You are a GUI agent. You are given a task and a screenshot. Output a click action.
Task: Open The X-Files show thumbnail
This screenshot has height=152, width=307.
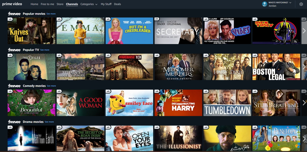click(32, 67)
